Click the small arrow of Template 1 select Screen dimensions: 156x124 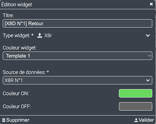point(149,56)
